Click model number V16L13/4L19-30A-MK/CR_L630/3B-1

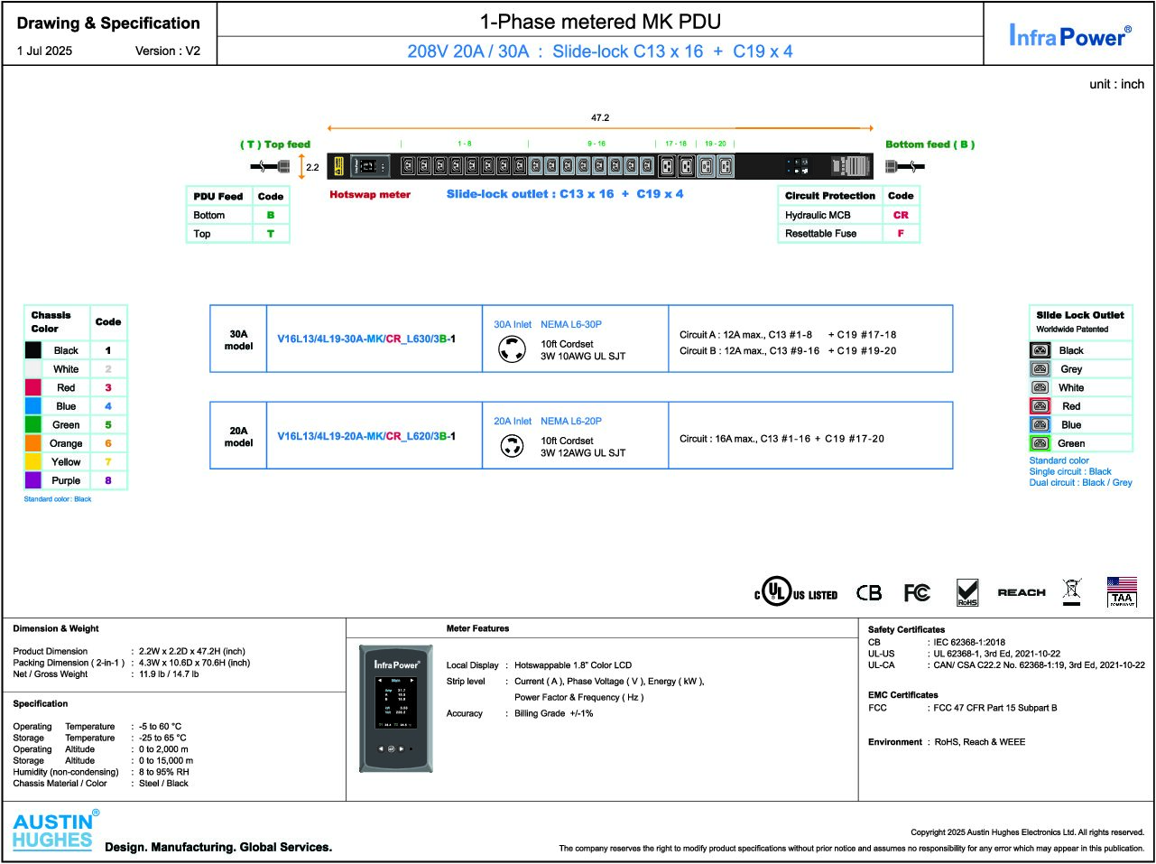click(x=366, y=339)
